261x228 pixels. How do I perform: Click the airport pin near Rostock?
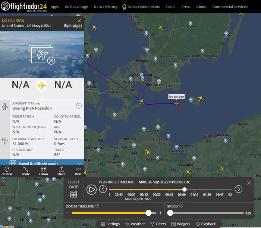coord(134,146)
